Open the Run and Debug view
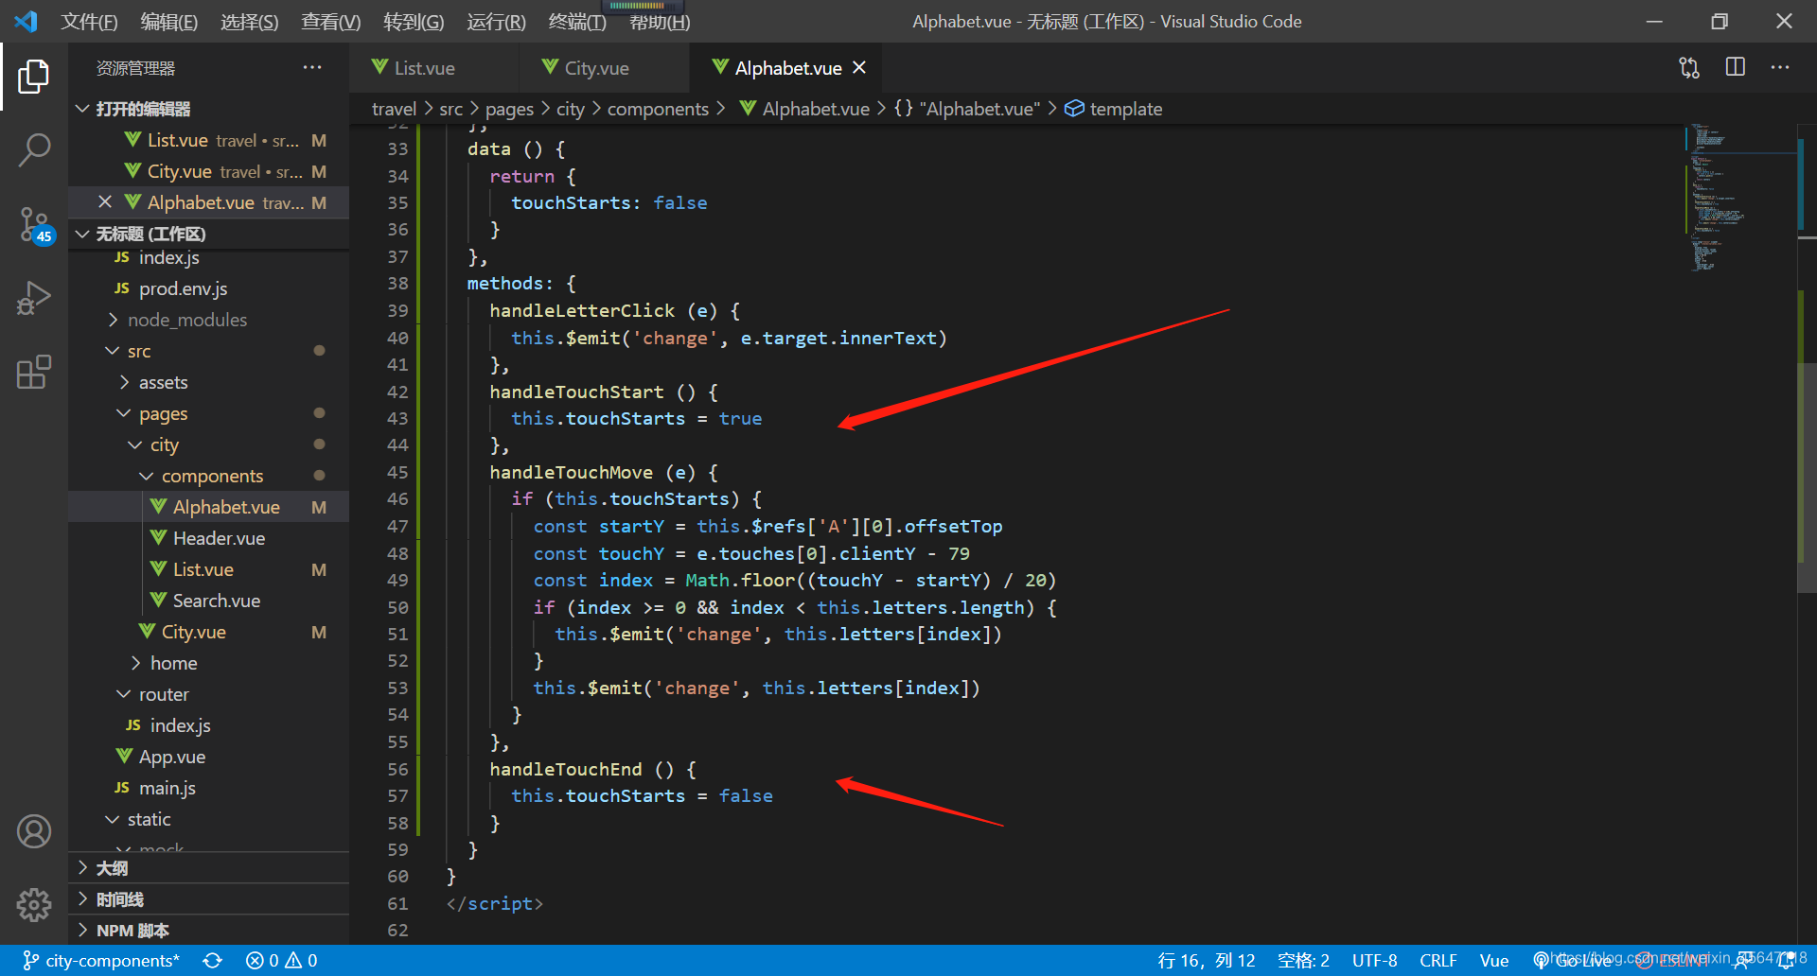Screen dimensions: 1817x976 click(34, 299)
